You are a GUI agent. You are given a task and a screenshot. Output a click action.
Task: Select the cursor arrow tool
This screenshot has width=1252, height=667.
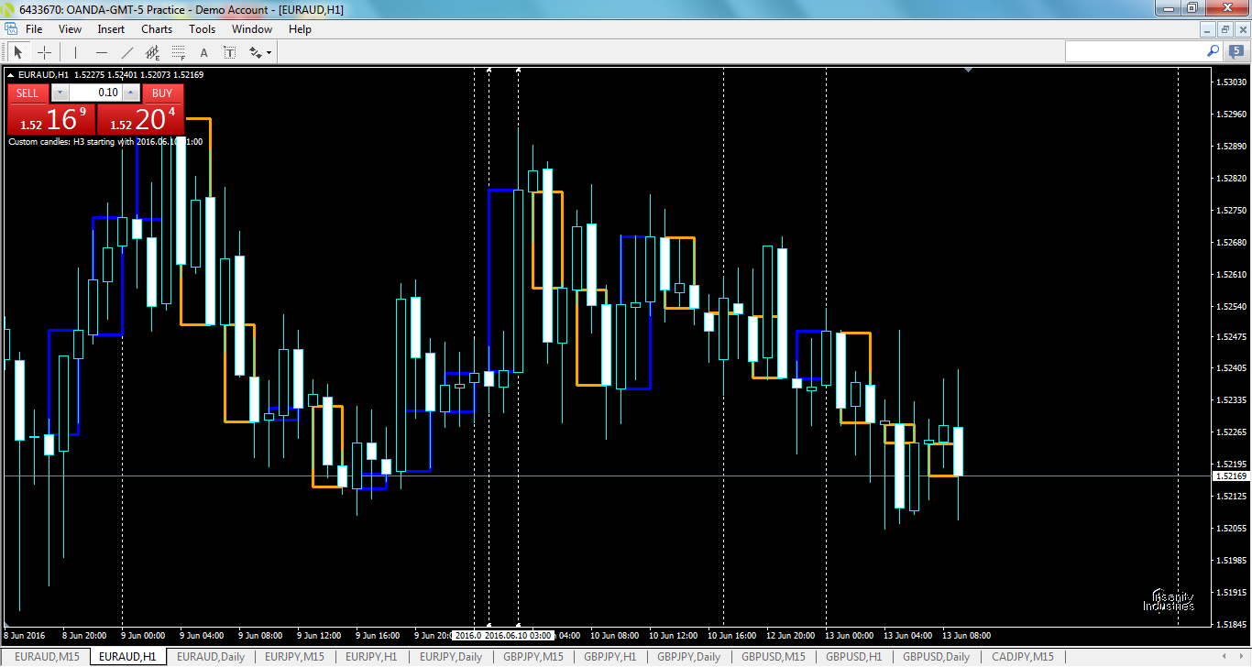(18, 52)
